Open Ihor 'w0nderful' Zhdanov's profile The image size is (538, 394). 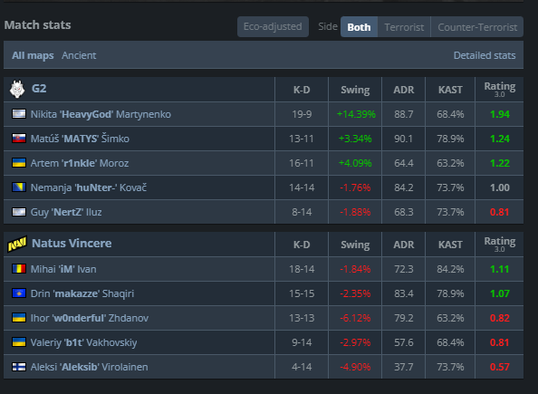pos(90,318)
